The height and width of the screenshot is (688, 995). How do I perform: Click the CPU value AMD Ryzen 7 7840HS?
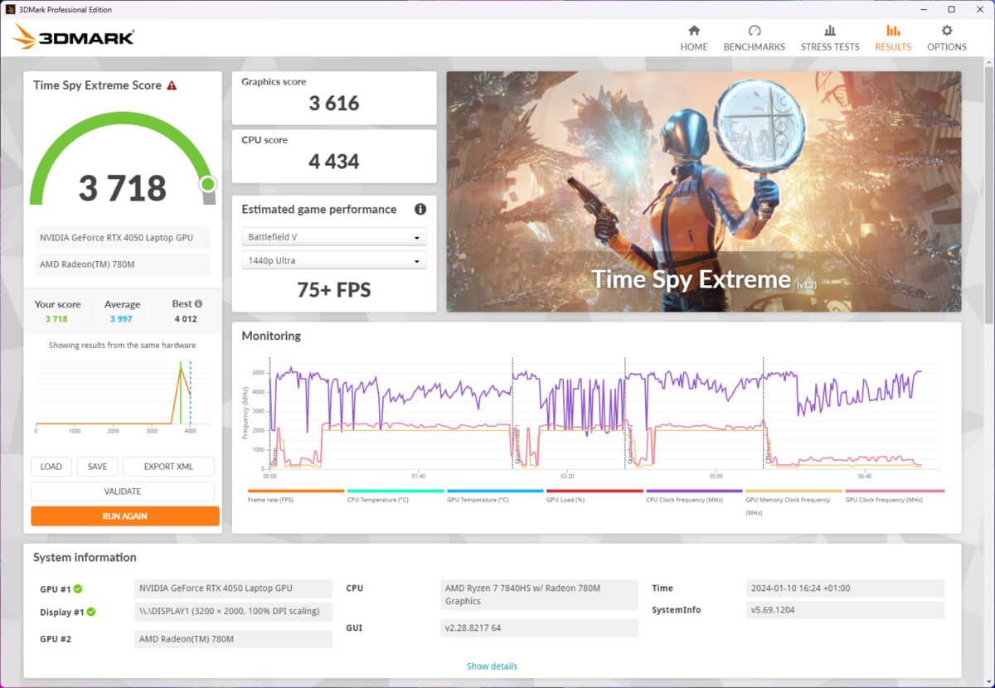(x=540, y=594)
